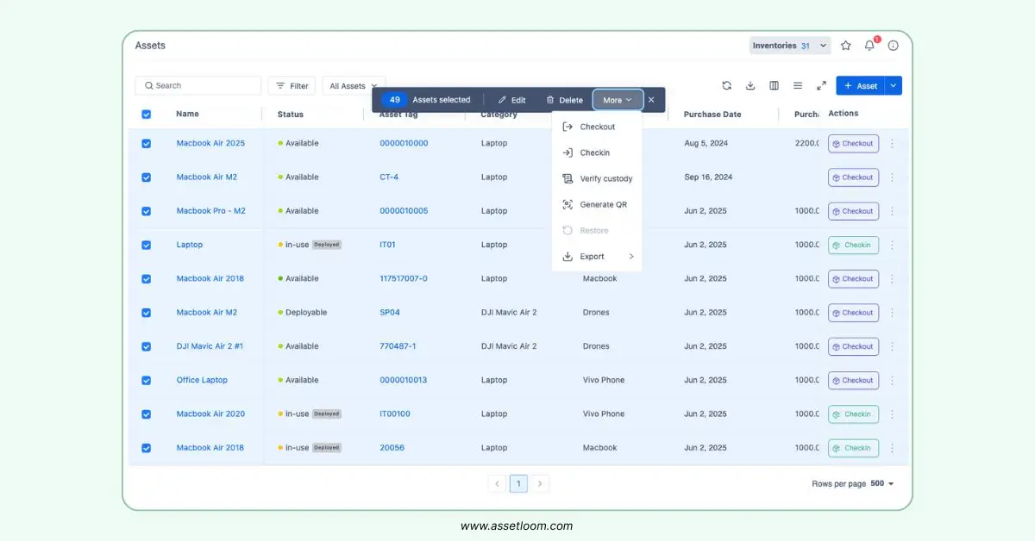This screenshot has width=1035, height=541.
Task: Open the three-dot menu for Macbook Air 2025
Action: click(892, 144)
